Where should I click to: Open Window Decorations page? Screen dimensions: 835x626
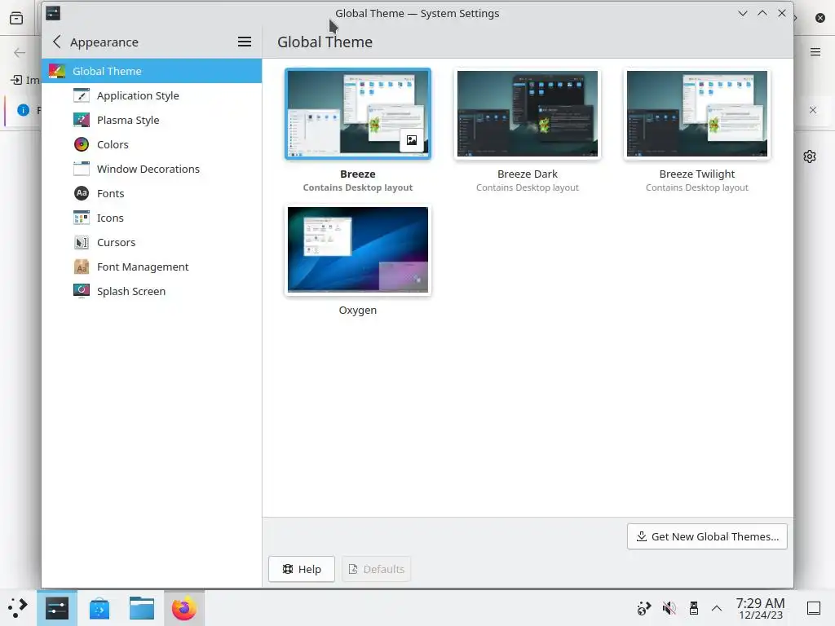tap(152, 170)
